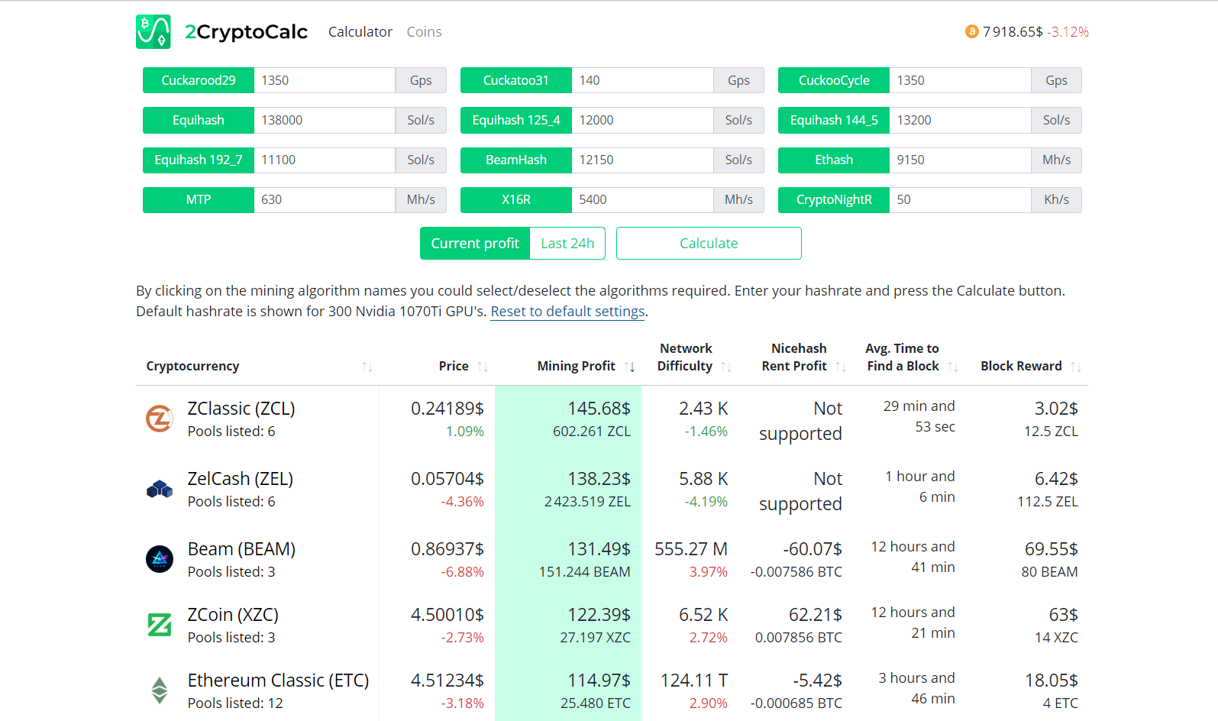Open the ZClassic coin icon

[x=160, y=419]
